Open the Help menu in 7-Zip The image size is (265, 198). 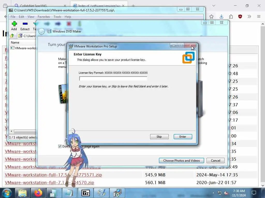(68, 17)
